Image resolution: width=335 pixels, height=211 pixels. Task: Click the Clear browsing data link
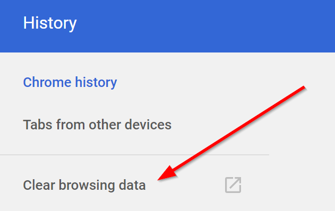click(84, 185)
